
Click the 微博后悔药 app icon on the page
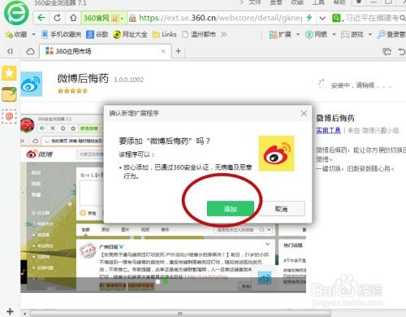tap(32, 84)
